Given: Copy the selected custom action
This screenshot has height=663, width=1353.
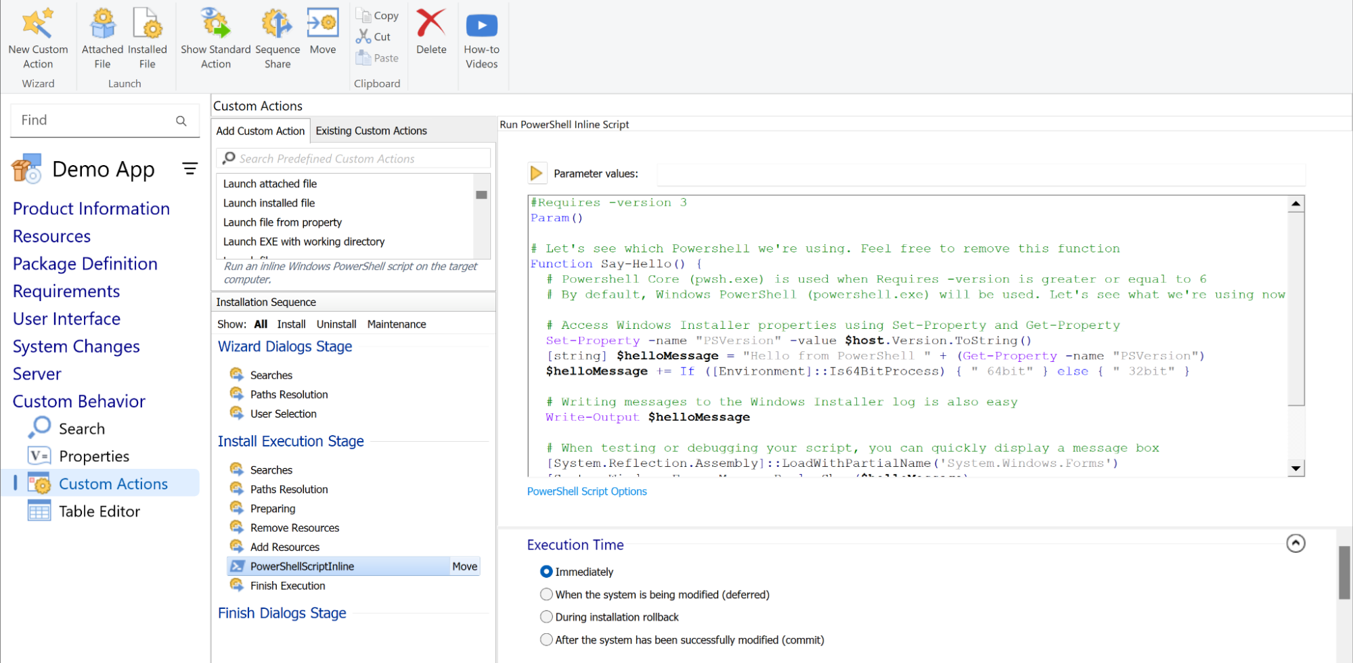Looking at the screenshot, I should [378, 15].
